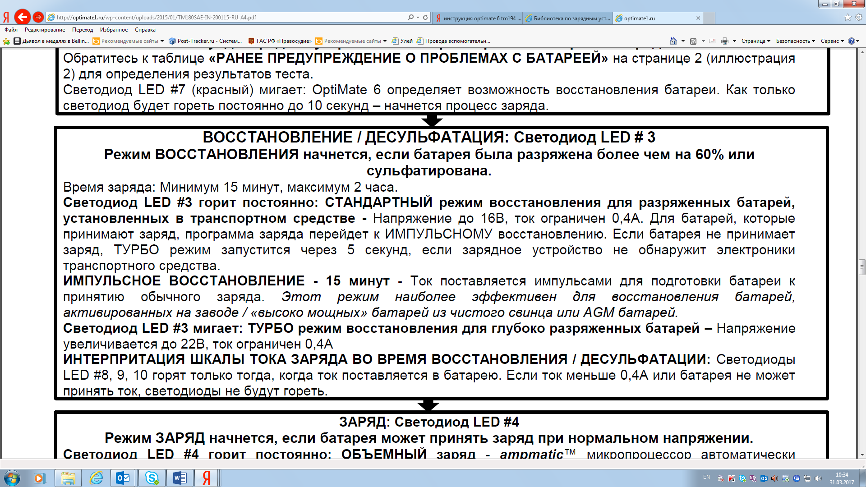Open the 'ГАС РФ «Правосудие»' bookmark
This screenshot has height=487, width=866.
click(280, 41)
